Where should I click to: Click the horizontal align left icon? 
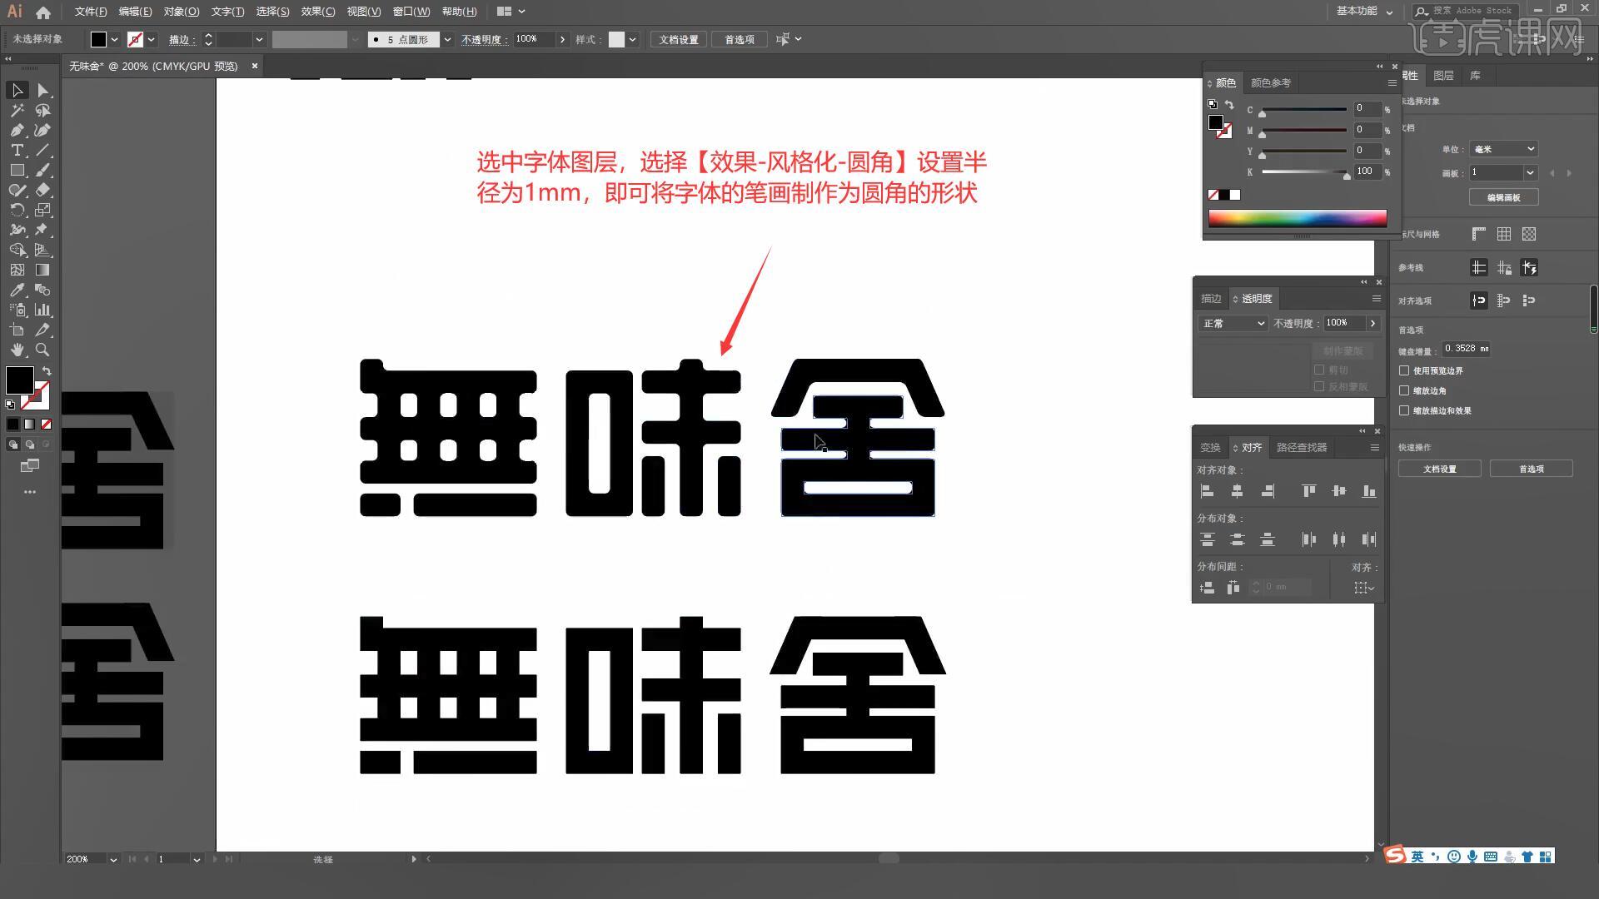point(1207,491)
